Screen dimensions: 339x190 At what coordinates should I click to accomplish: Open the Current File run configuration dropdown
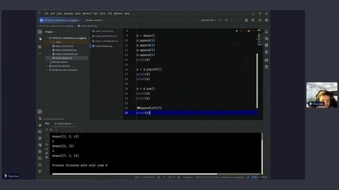[x=208, y=20]
